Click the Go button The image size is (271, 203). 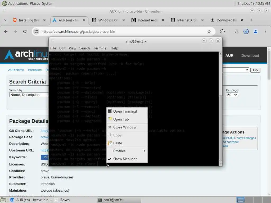[x=255, y=70]
